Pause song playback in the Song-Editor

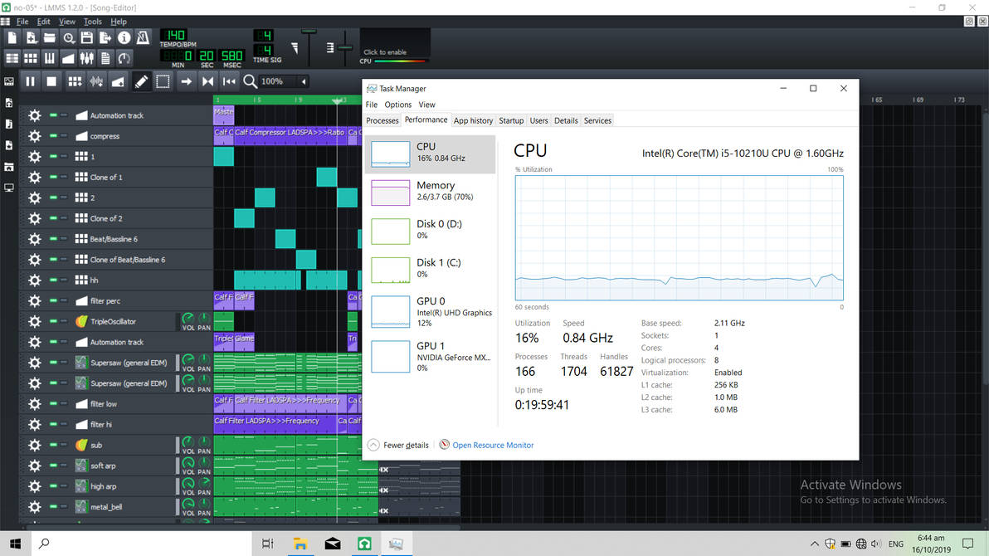(30, 81)
